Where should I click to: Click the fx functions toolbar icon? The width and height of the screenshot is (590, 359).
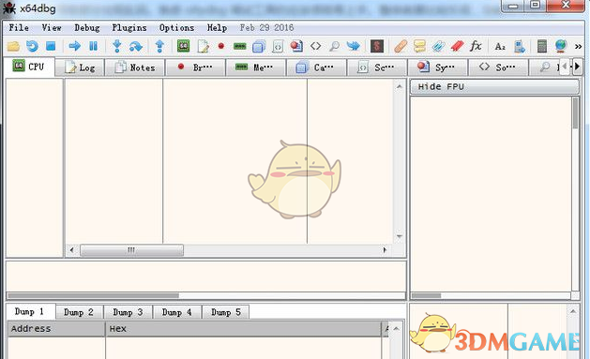(476, 46)
